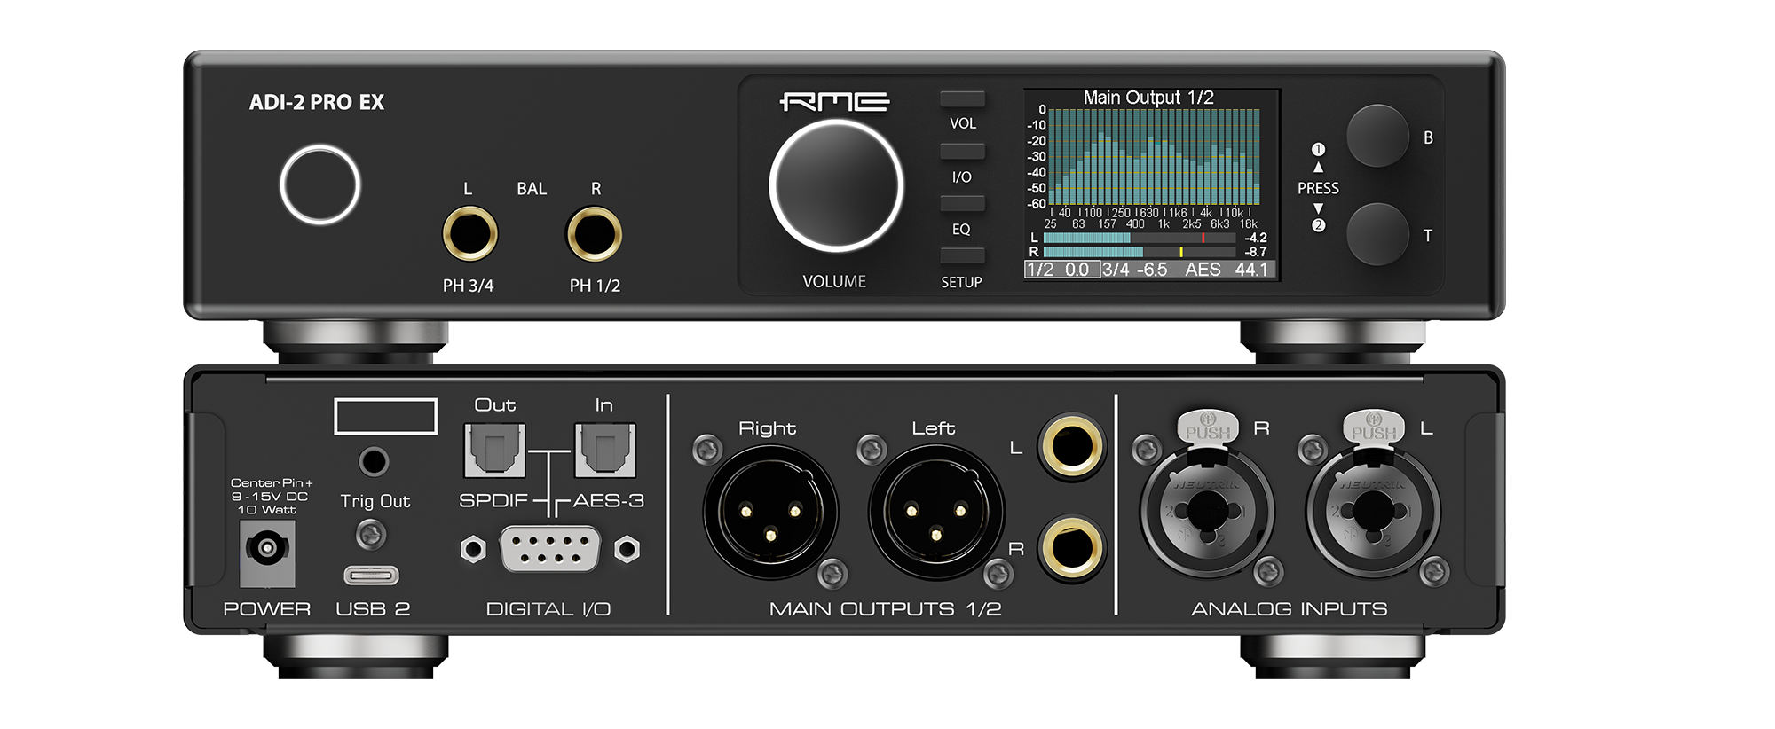Push the round power button on the front panel
Screen dimensions: 1775x729
319,184
